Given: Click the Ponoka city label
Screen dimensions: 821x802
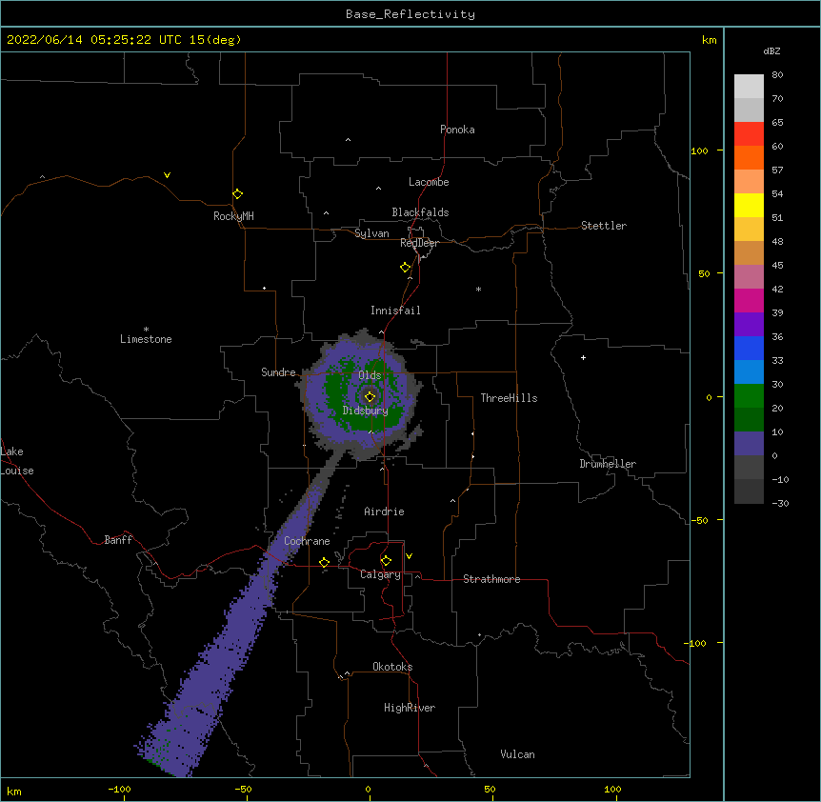Looking at the screenshot, I should click(x=457, y=130).
